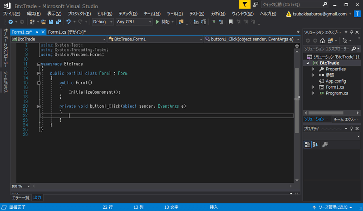This screenshot has width=363, height=211.
Task: Close the Form1.cs editor tab
Action: click(x=43, y=32)
